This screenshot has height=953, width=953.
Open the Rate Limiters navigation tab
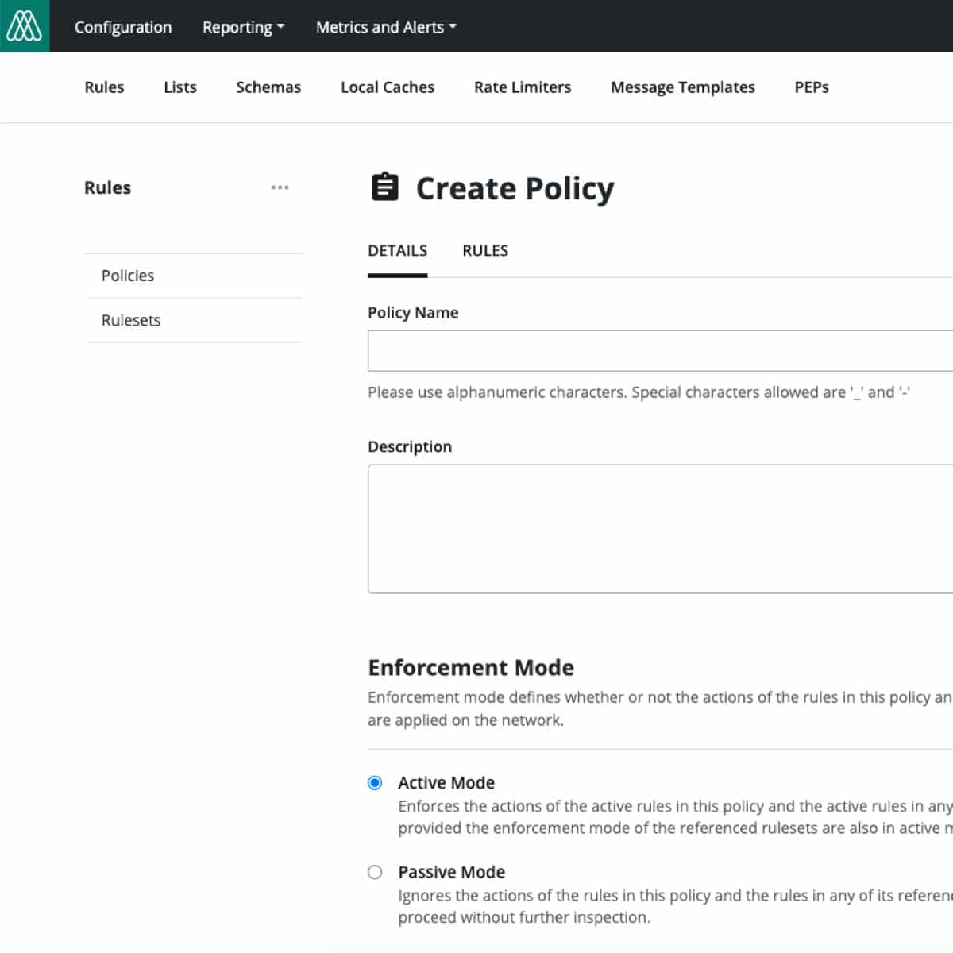pyautogui.click(x=523, y=87)
